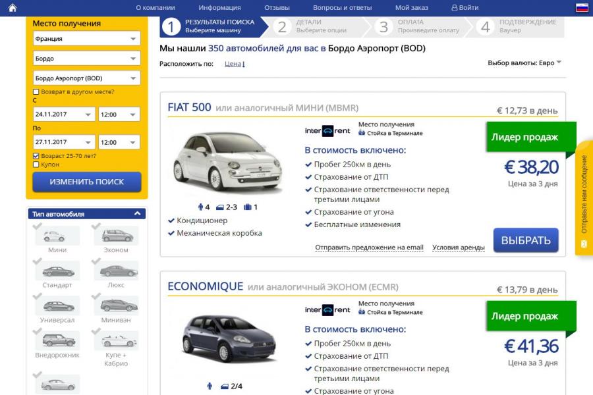This screenshot has width=593, height=395.
Task: Select the Люкс car type icon
Action: pyautogui.click(x=116, y=271)
